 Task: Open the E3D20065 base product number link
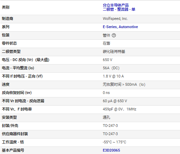111,150
